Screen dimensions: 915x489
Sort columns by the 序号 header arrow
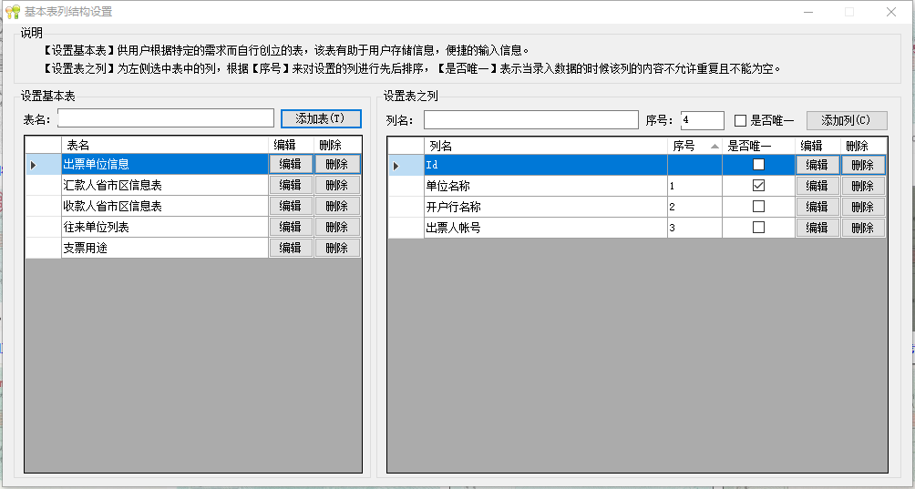pyautogui.click(x=714, y=146)
